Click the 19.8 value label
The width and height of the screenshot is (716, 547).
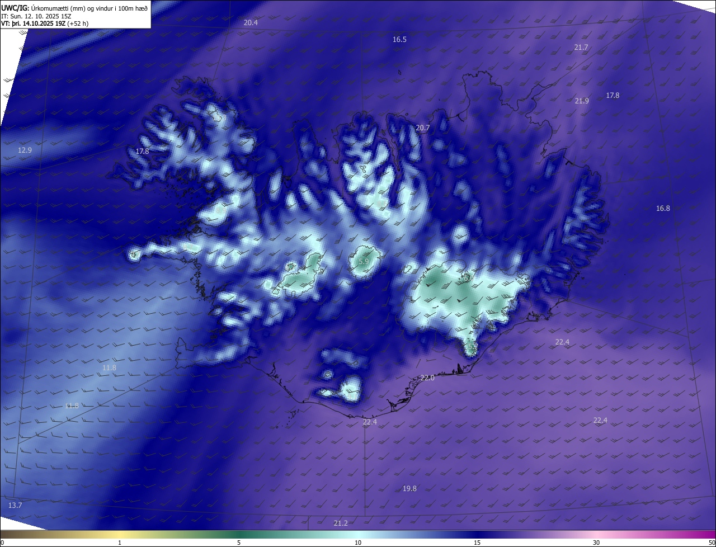click(x=409, y=489)
